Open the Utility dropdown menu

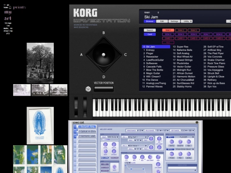187,21
